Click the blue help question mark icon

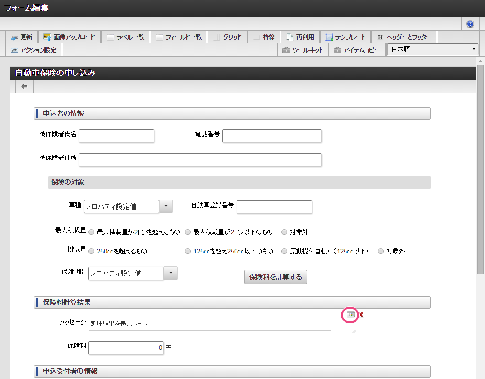[x=470, y=24]
